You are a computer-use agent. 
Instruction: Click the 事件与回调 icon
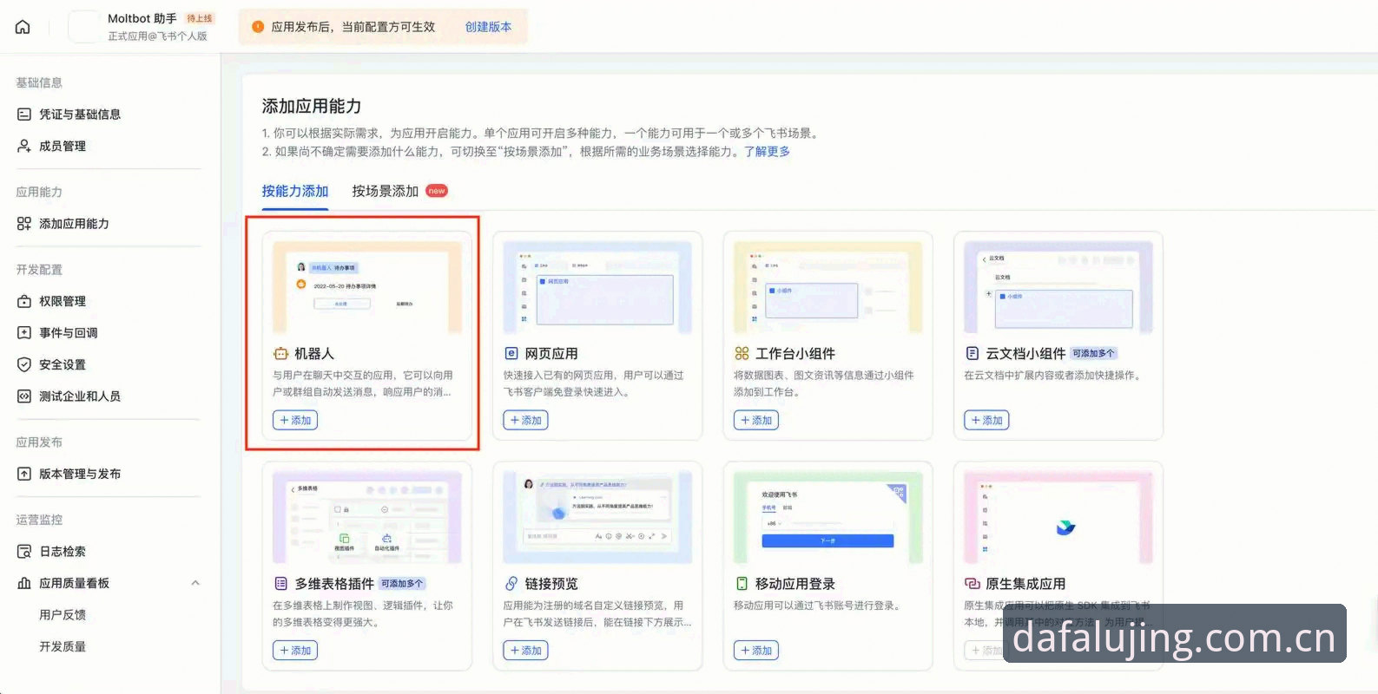pyautogui.click(x=24, y=332)
